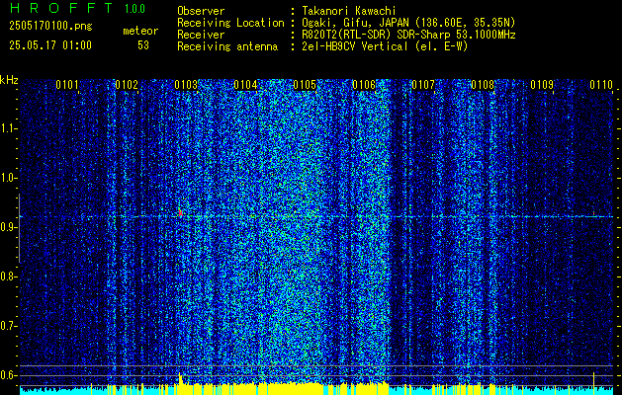Image resolution: width=622 pixels, height=395 pixels.
Task: Click the 0106 time marker
Action: click(x=364, y=84)
